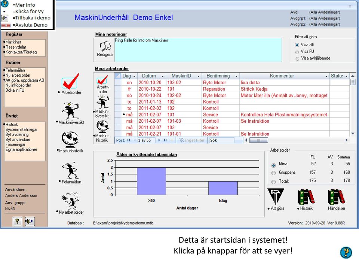Click the >30 bar in chart
The image size is (359, 259).
[x=151, y=181]
